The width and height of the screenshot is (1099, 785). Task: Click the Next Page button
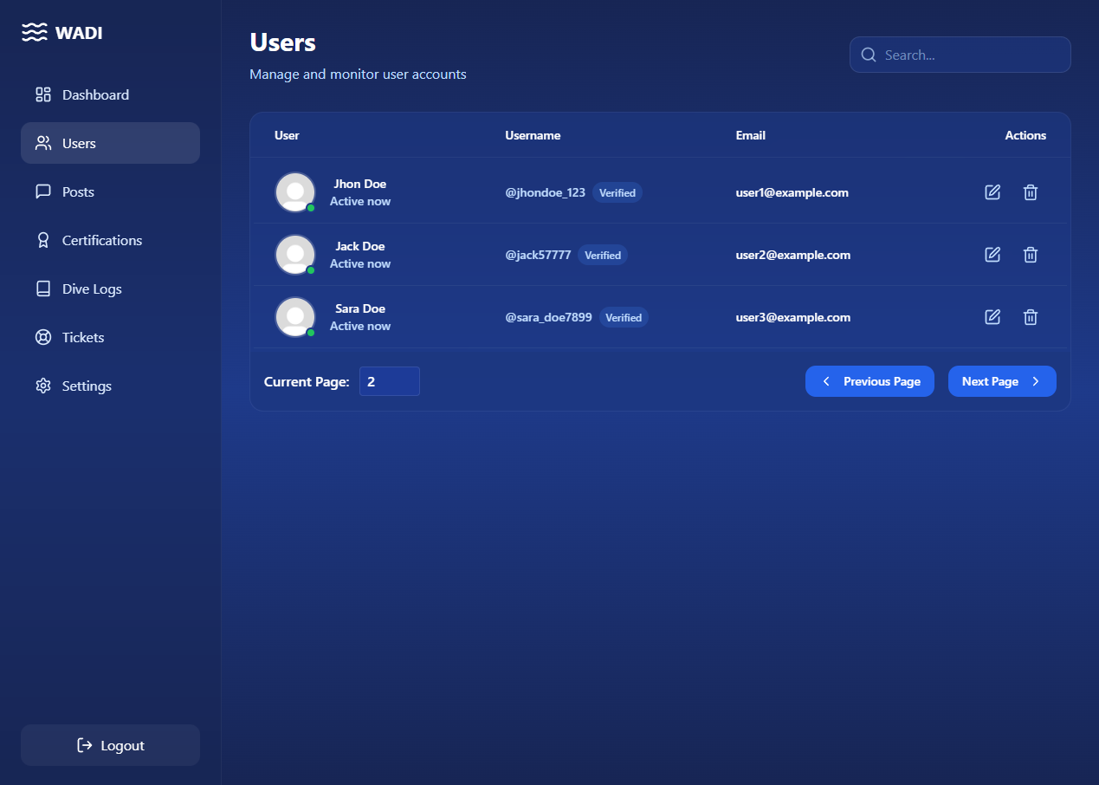click(1001, 381)
